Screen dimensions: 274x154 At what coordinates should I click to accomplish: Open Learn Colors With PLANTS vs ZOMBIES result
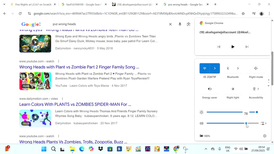[75, 104]
